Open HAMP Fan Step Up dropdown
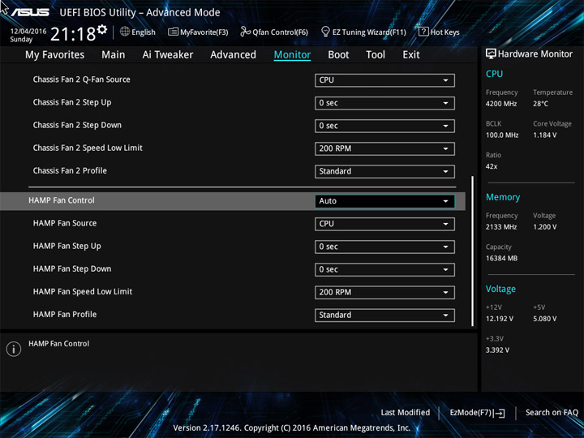Viewport: 584px width, 438px height. pyautogui.click(x=384, y=247)
